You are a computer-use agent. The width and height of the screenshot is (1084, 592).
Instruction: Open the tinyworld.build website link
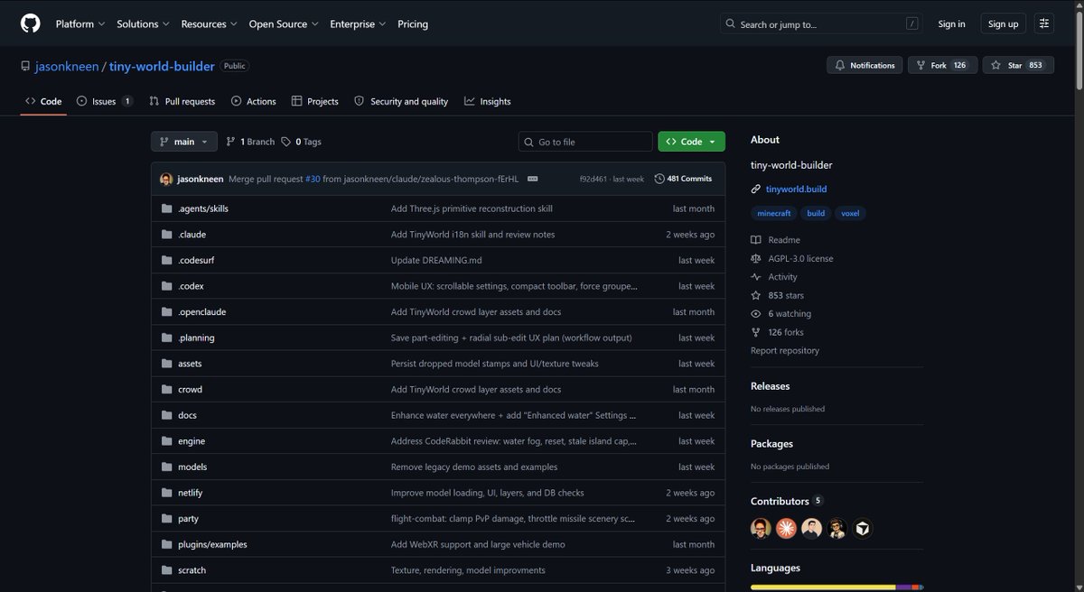(x=796, y=190)
